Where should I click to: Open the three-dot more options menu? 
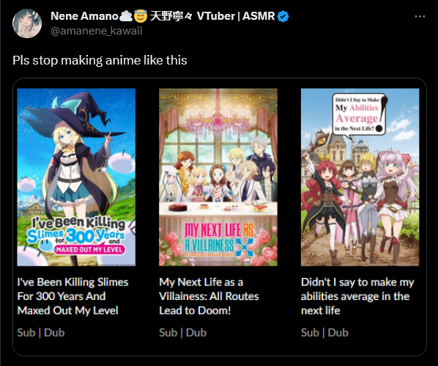420,17
